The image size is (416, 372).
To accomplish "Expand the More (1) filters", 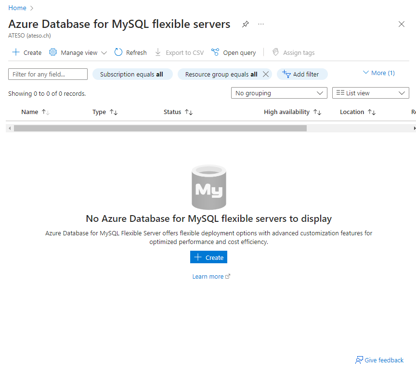I will click(x=378, y=73).
